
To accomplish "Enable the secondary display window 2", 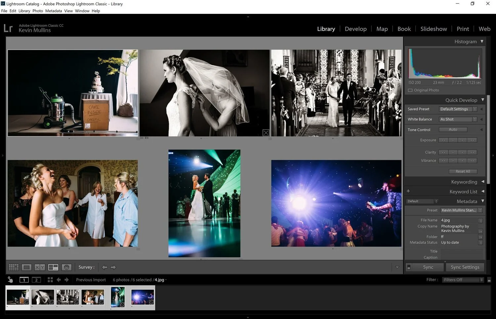I will pos(36,279).
